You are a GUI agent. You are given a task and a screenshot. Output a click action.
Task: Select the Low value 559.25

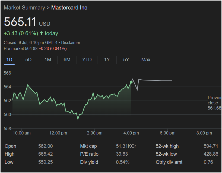45,162
